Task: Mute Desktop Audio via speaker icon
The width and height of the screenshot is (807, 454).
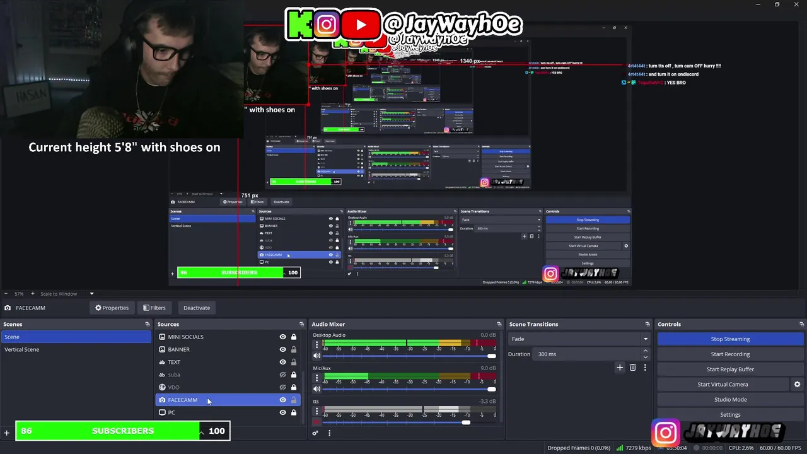Action: click(316, 356)
